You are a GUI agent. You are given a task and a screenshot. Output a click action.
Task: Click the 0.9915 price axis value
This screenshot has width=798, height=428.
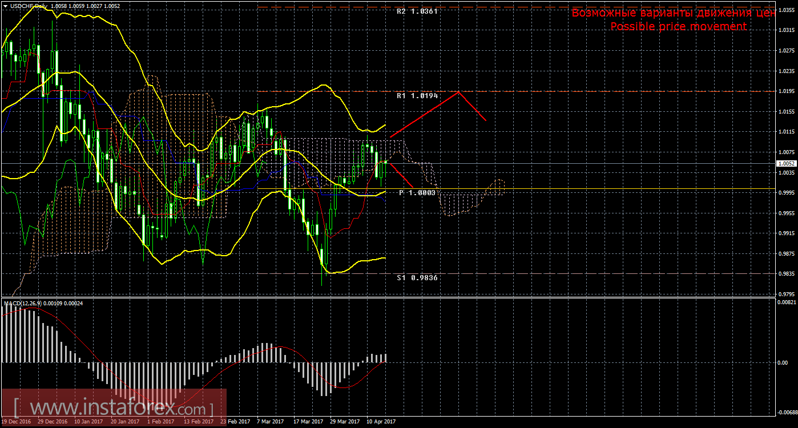787,233
